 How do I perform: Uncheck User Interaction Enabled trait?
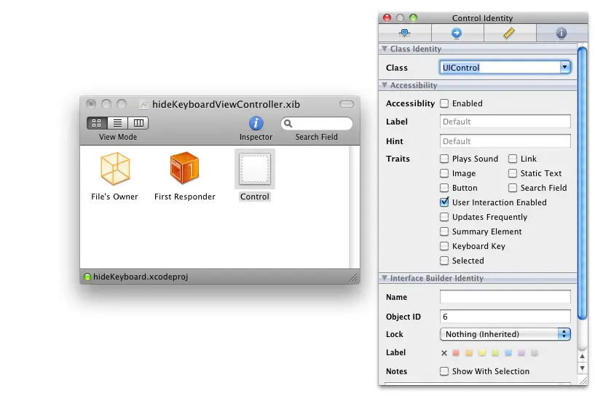(444, 202)
